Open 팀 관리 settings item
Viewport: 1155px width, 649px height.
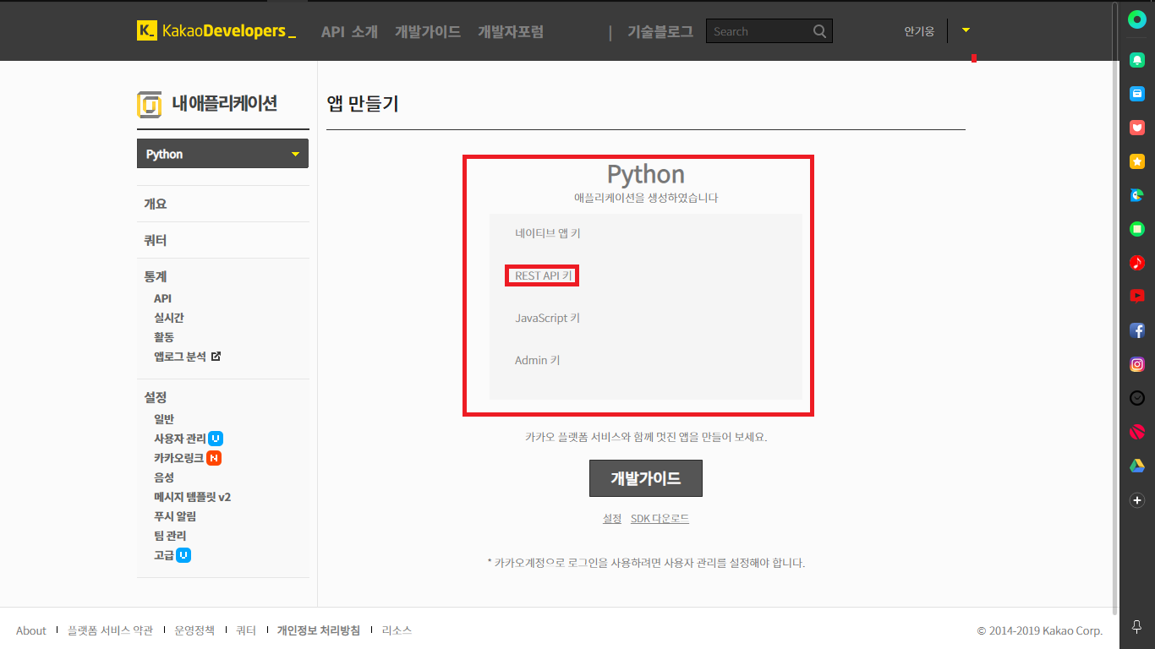pos(170,536)
